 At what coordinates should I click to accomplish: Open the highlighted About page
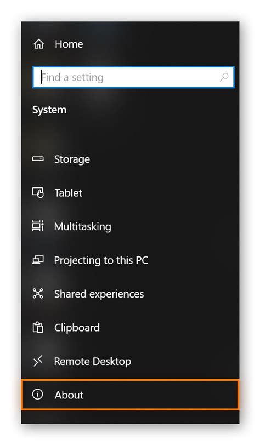tap(130, 395)
